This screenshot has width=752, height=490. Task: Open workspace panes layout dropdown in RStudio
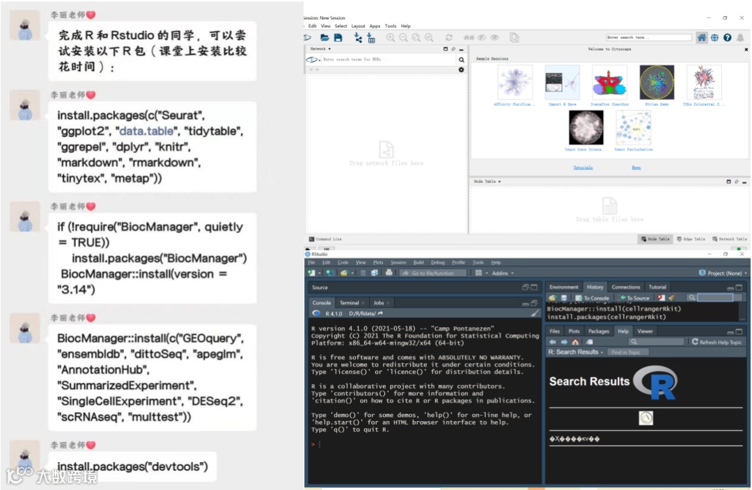click(x=480, y=273)
